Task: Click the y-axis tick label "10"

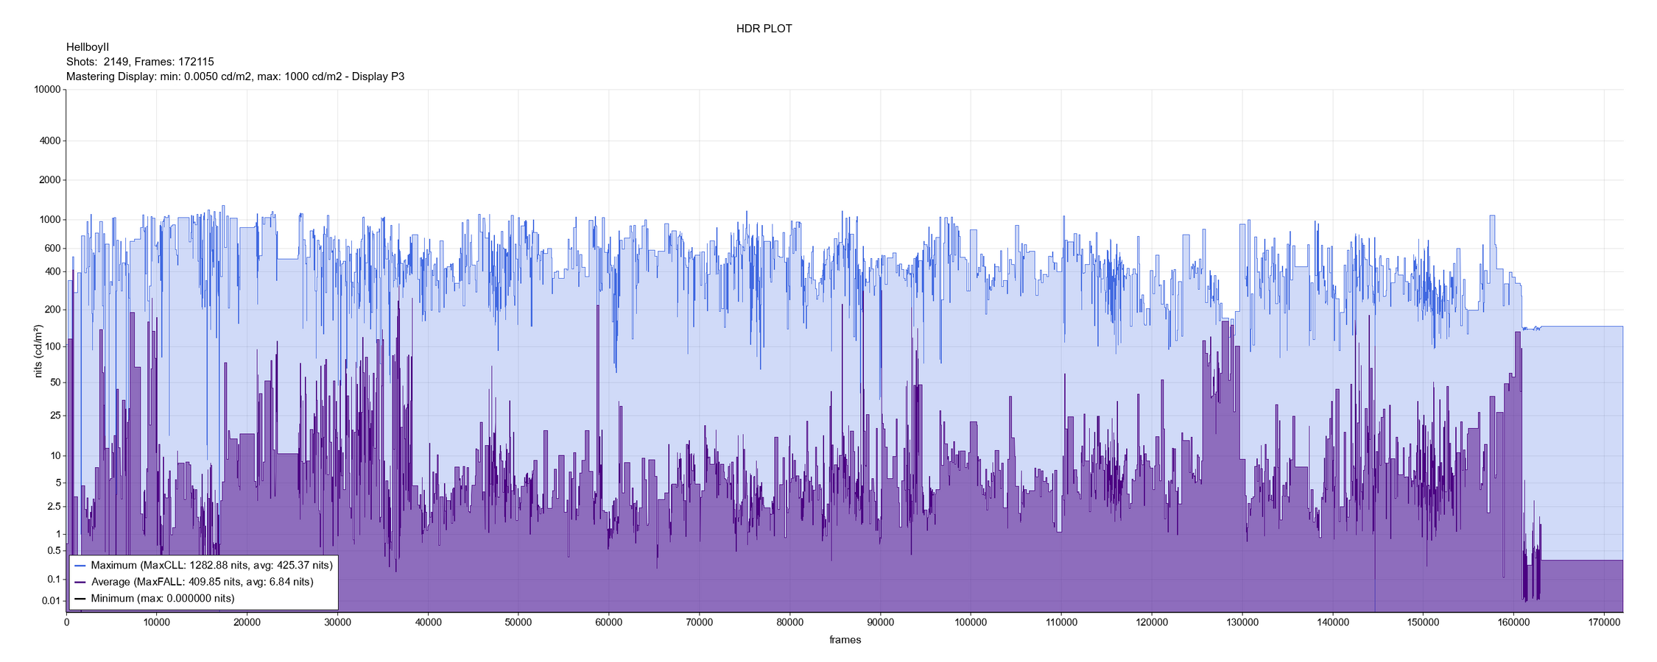Action: tap(54, 456)
